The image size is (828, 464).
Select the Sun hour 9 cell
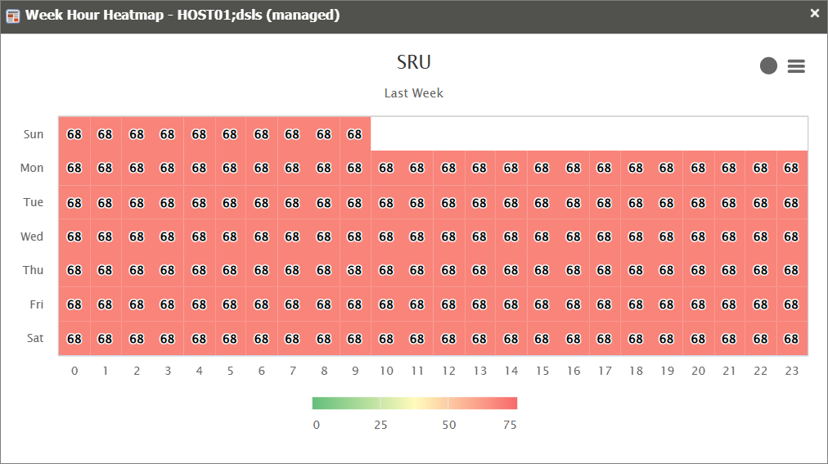355,134
